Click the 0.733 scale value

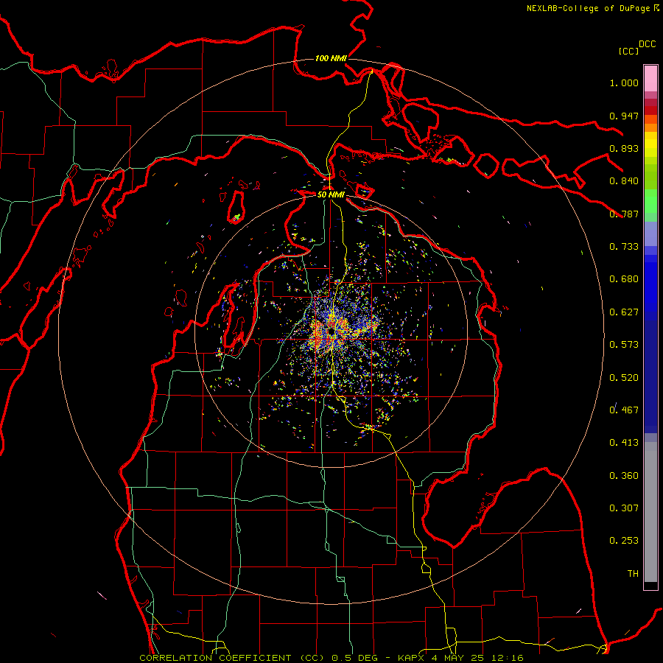click(x=624, y=247)
